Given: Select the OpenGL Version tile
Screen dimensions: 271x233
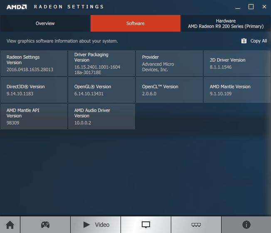Looking at the screenshot, I should point(101,90).
